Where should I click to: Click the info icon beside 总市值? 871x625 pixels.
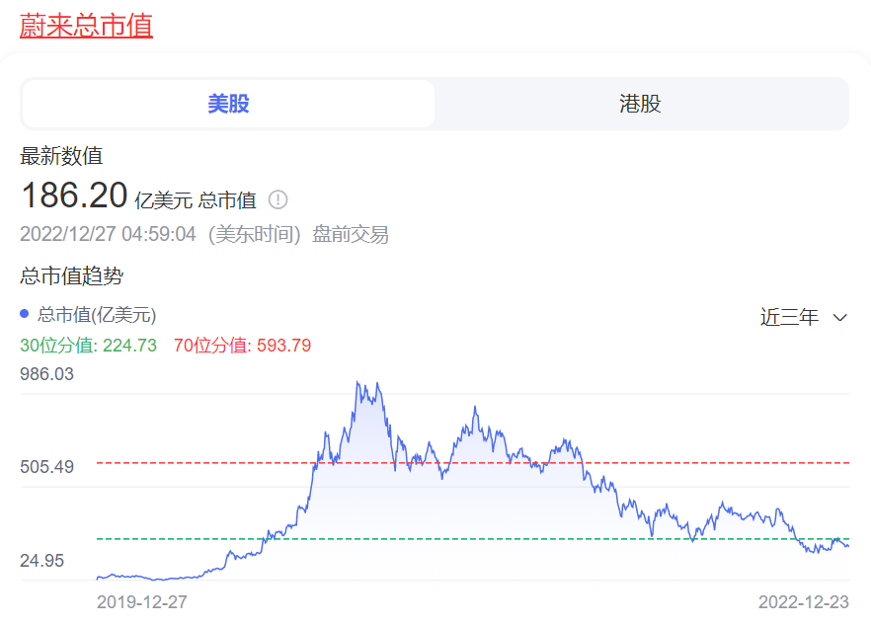pos(278,199)
